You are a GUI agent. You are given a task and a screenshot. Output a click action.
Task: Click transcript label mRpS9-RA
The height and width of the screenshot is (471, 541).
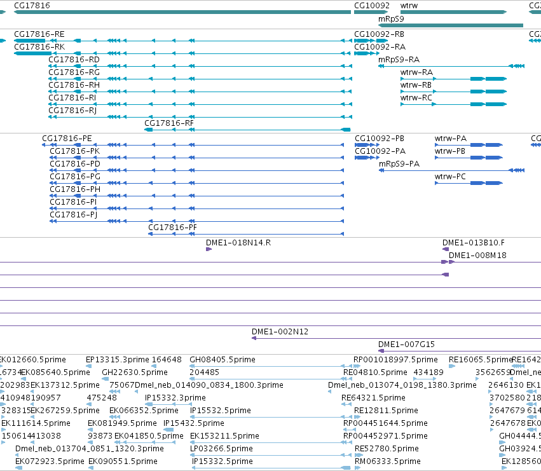tap(399, 60)
